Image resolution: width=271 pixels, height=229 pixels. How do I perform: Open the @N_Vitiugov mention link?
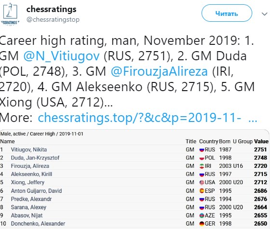62,56
